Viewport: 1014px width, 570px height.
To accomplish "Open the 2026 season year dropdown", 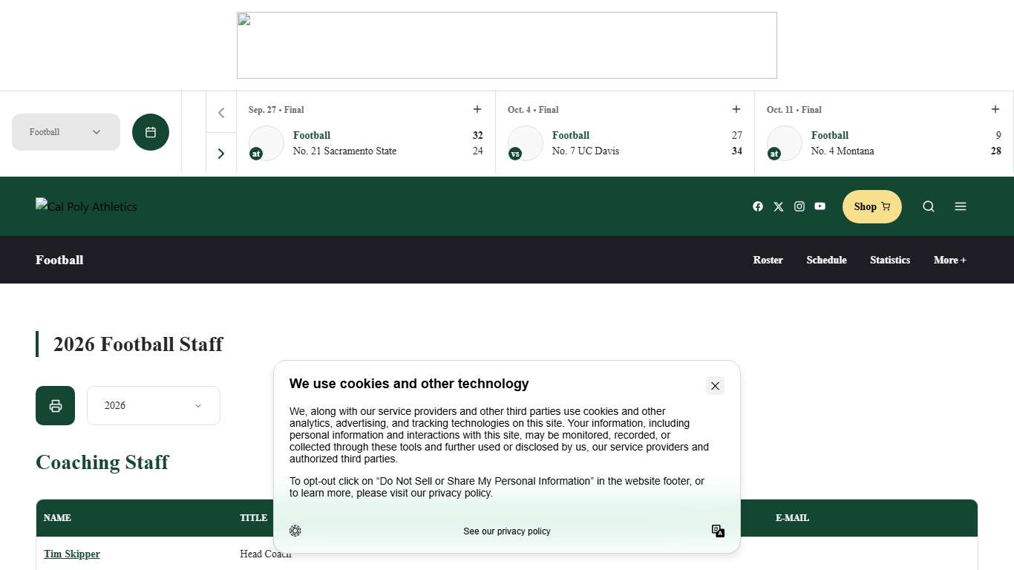I will (x=154, y=405).
